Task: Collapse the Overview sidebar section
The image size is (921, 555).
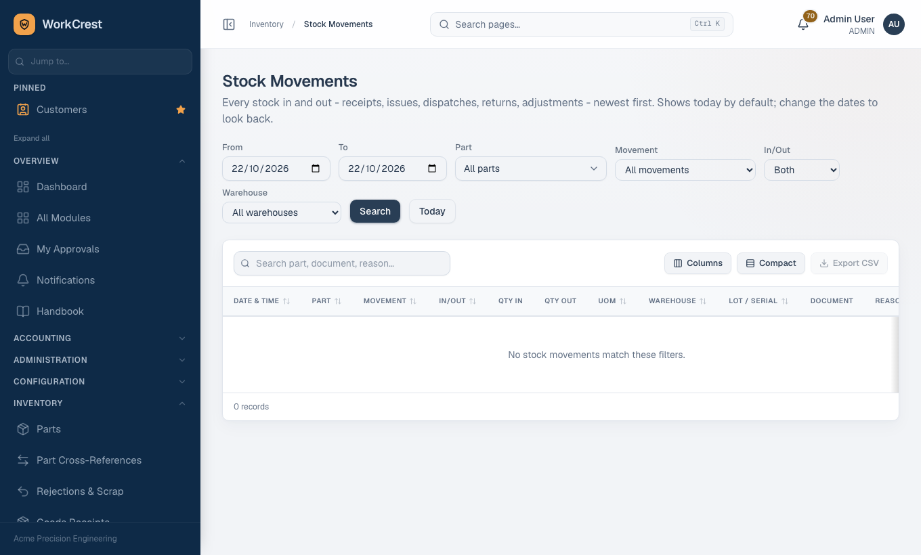Action: (x=100, y=161)
